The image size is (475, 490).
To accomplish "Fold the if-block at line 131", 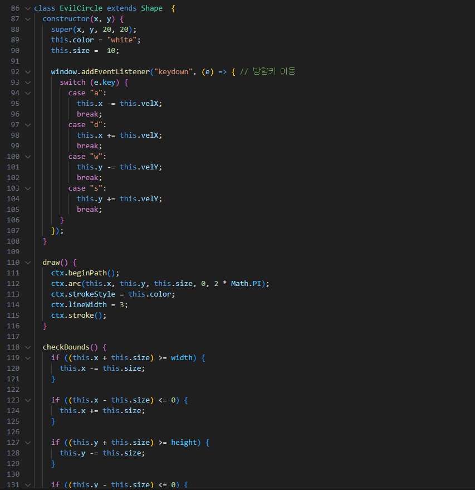I will pyautogui.click(x=28, y=485).
